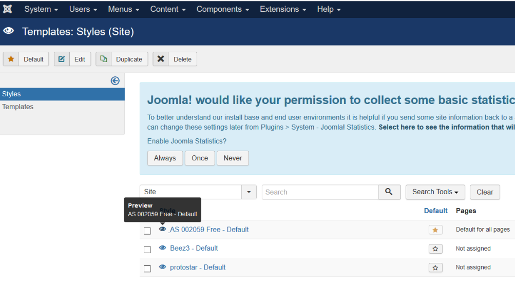Open the Menus menu

tap(124, 9)
